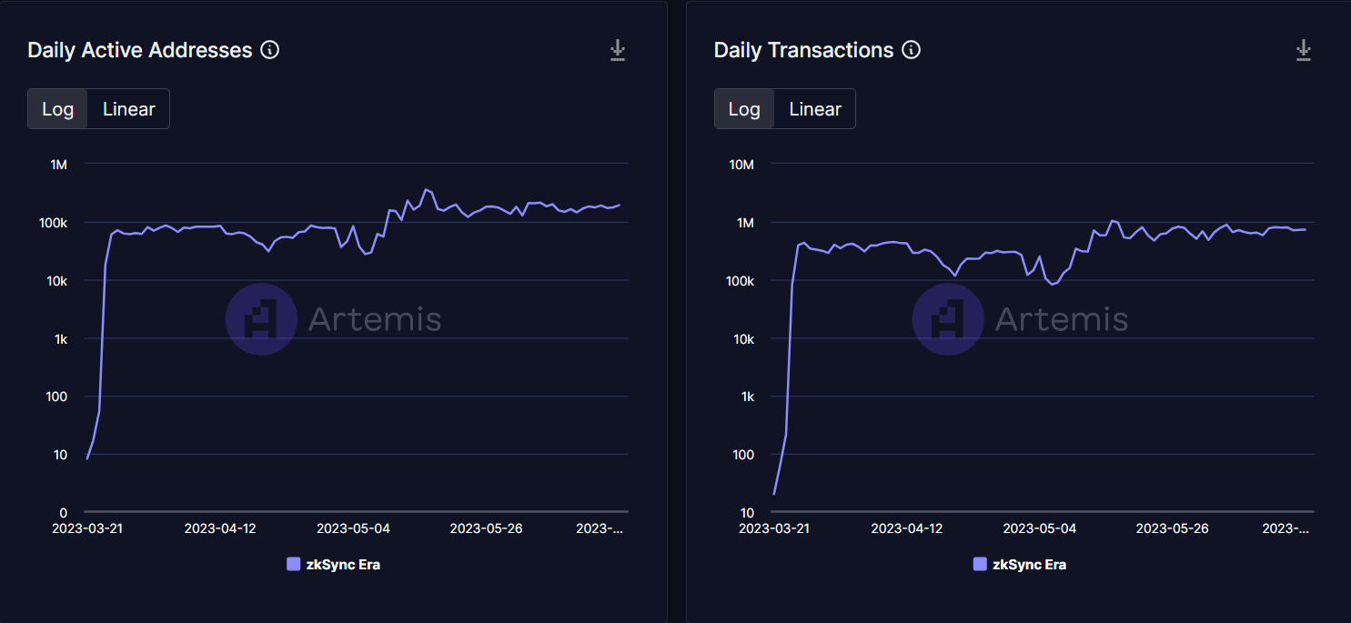
Task: Click the 10M axis label in Daily Transactions chart
Action: 742,165
